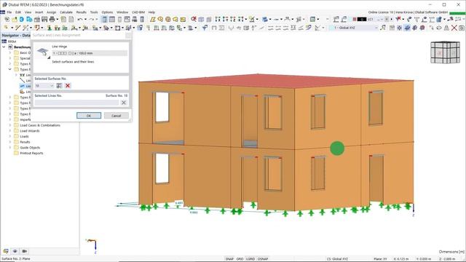Open the Options menu
The width and height of the screenshot is (466, 262).
[107, 12]
